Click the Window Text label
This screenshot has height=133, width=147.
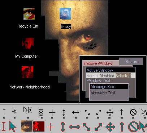[x=99, y=80]
